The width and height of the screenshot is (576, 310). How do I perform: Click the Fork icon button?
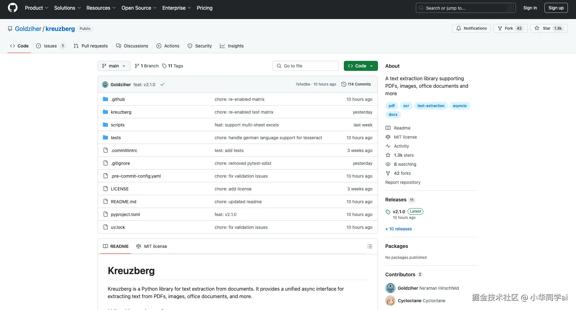click(511, 28)
